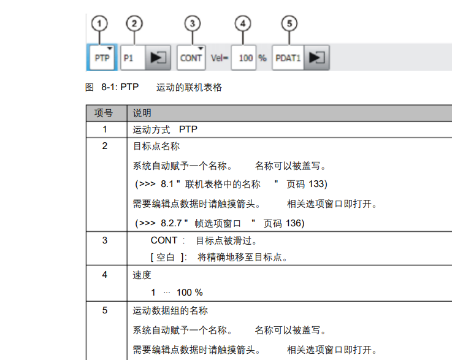Click row 1 text "运动方式 PTP"

click(x=165, y=129)
